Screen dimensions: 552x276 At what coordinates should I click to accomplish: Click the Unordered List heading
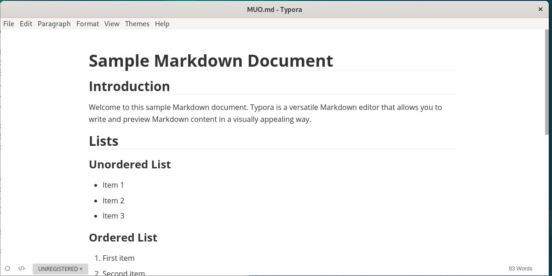pos(130,164)
